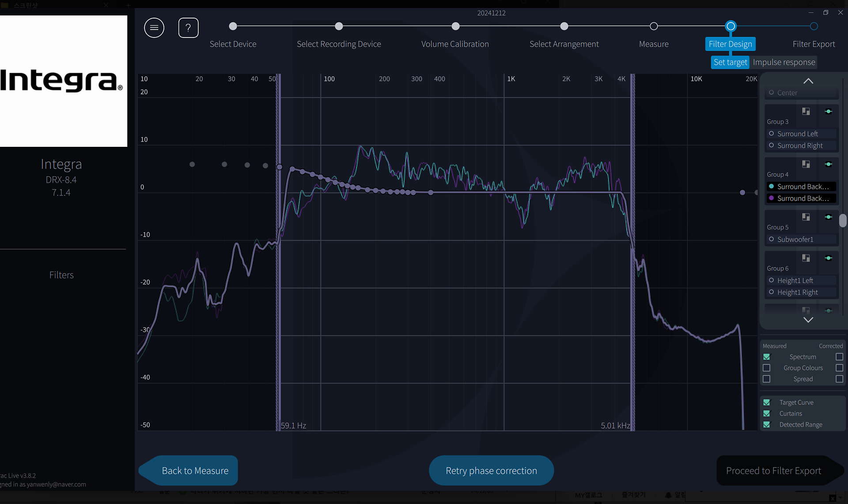Disable the Target Curve checkbox
The width and height of the screenshot is (848, 504).
(x=767, y=402)
